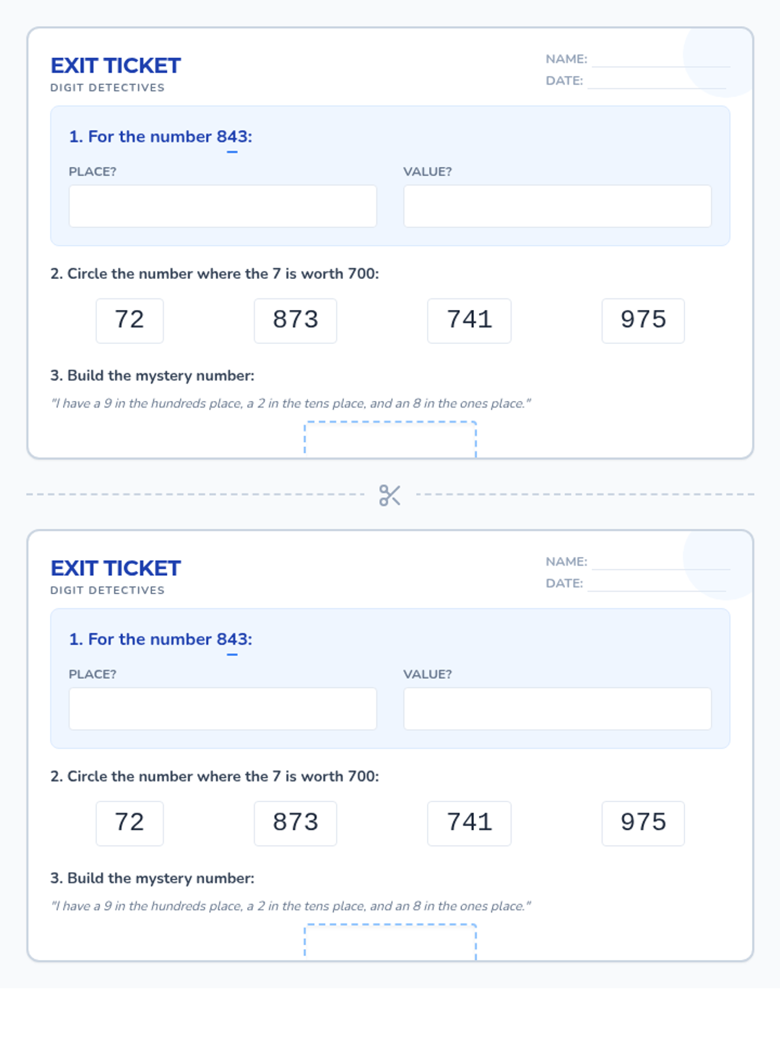This screenshot has width=780, height=1040.
Task: Click the PLACE? answer box in bottom ticket
Action: click(222, 708)
